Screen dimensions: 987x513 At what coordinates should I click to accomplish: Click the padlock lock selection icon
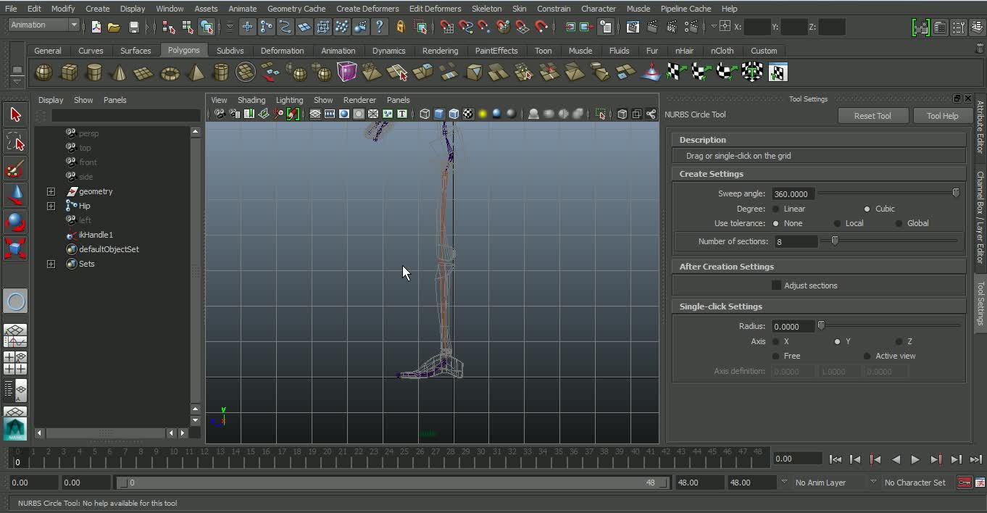click(x=401, y=27)
